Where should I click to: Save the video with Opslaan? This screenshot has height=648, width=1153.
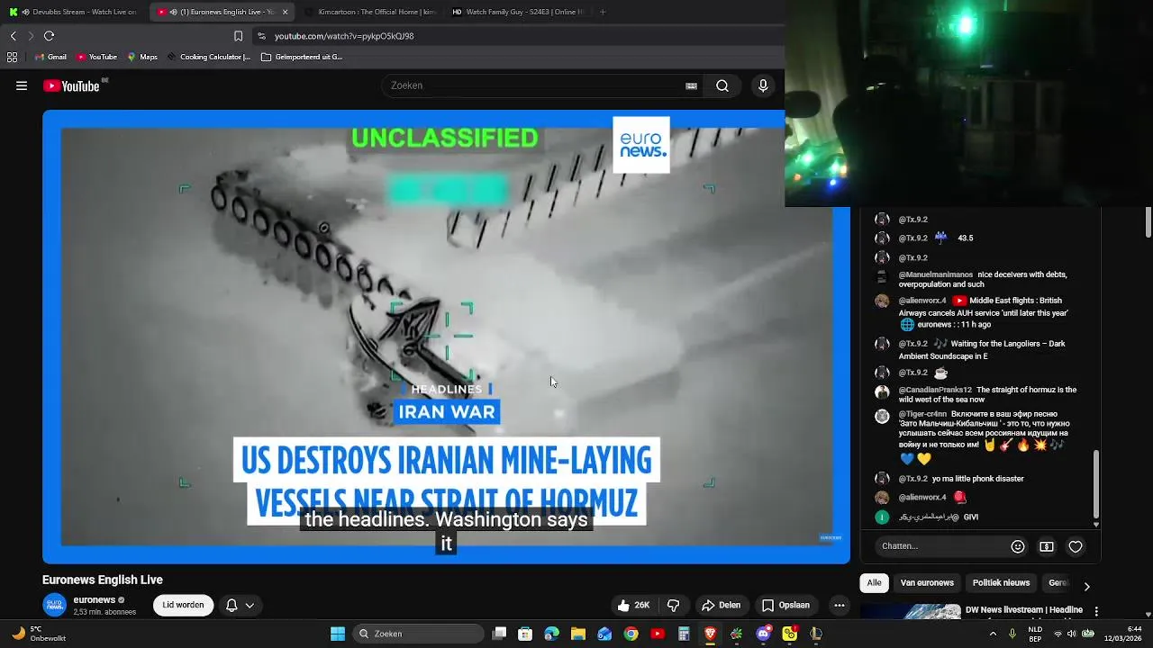coord(785,605)
